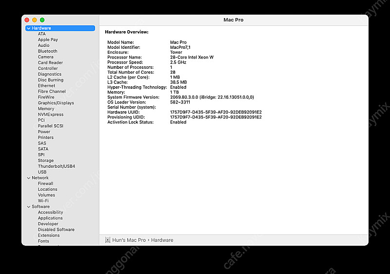Open Card Reader in the sidebar
This screenshot has width=390, height=274.
[x=50, y=63]
